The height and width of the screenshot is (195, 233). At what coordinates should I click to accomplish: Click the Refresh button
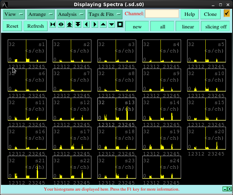[35, 26]
